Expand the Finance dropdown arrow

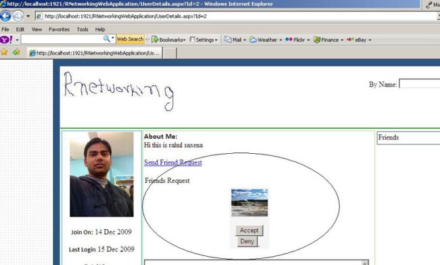click(x=342, y=40)
